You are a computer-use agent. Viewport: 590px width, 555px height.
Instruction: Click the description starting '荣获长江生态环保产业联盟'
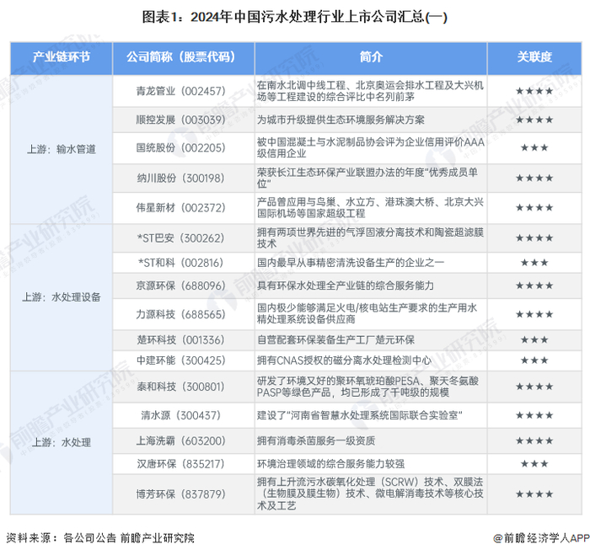coord(367,178)
